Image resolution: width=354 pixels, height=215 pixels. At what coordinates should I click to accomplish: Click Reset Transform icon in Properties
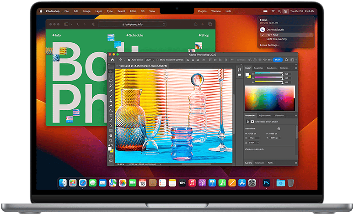coord(279,128)
